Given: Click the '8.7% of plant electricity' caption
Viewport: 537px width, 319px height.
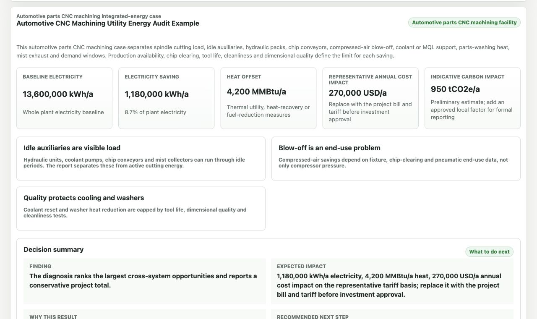Looking at the screenshot, I should point(155,112).
